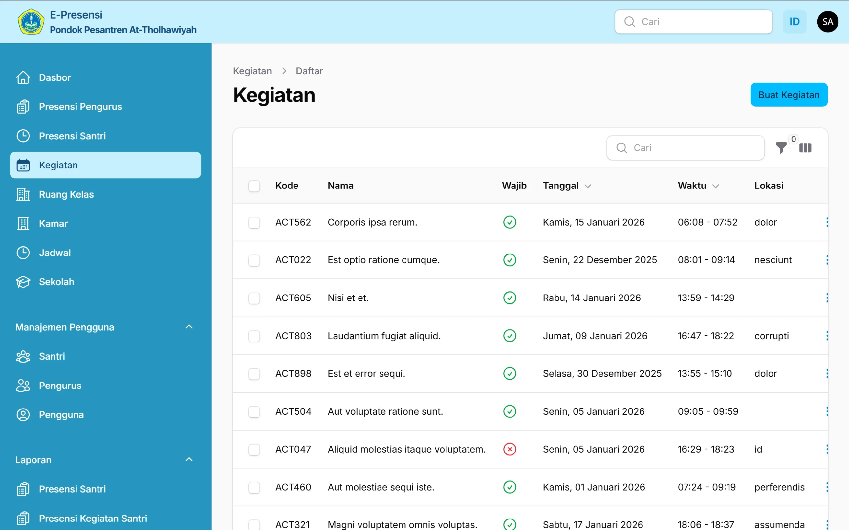Collapse the Manajemen Pengguna section
Screen dimensions: 849x530
click(x=189, y=327)
